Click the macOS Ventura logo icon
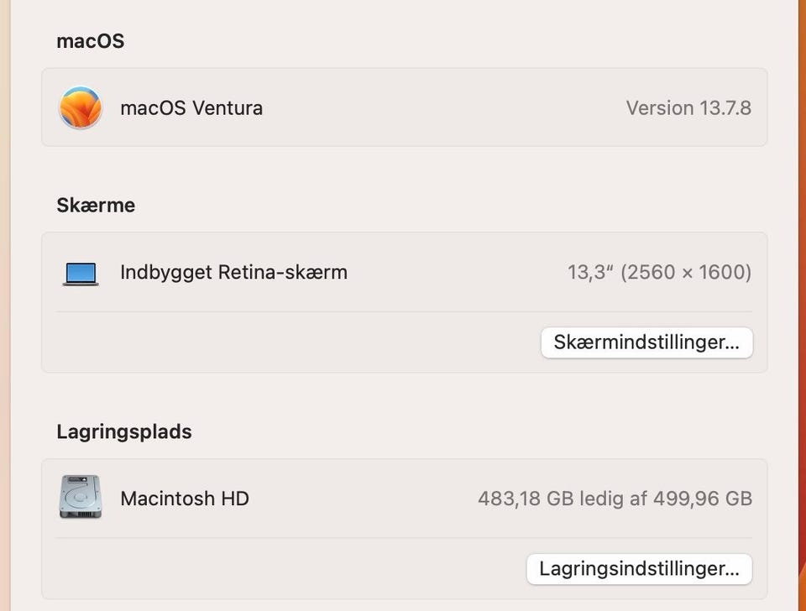The width and height of the screenshot is (806, 611). 81,107
